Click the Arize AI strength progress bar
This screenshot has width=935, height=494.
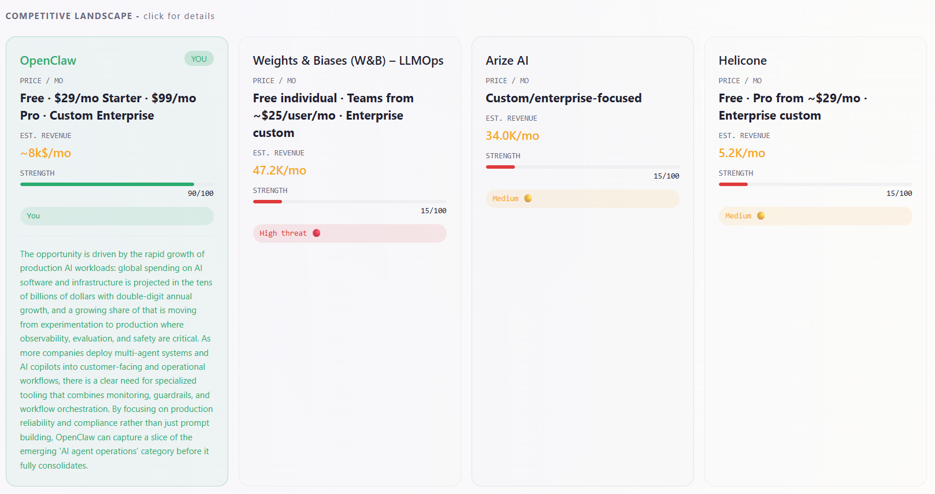click(582, 167)
